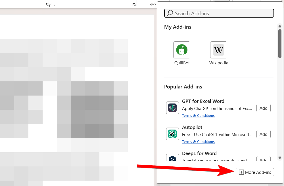Open More Add-ins
Screen dimensions: 284x186
tap(255, 172)
